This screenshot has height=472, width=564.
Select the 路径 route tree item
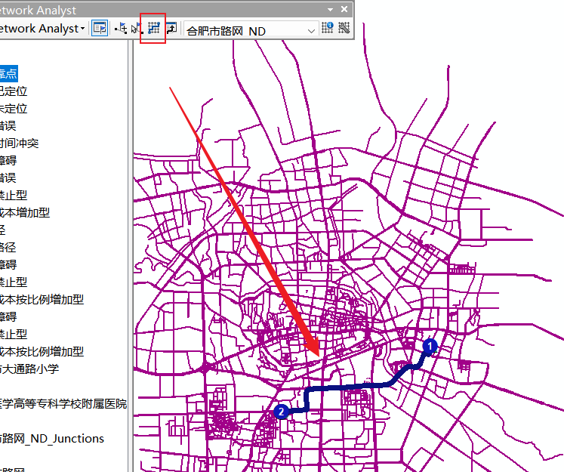8,247
